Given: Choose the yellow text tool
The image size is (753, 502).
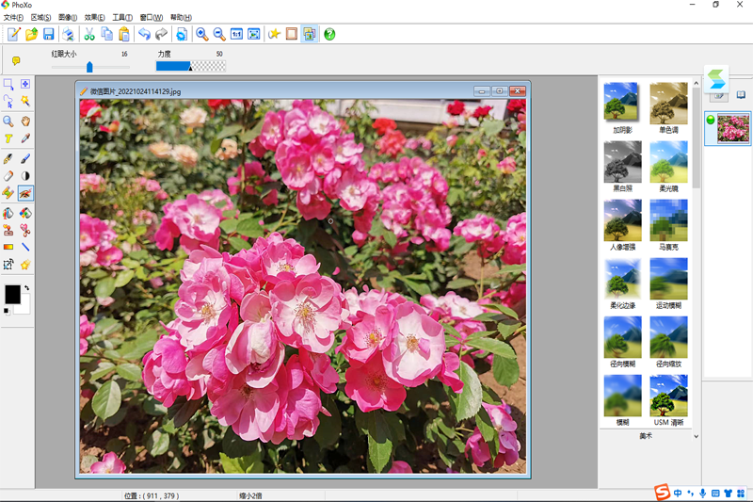Looking at the screenshot, I should 8,139.
